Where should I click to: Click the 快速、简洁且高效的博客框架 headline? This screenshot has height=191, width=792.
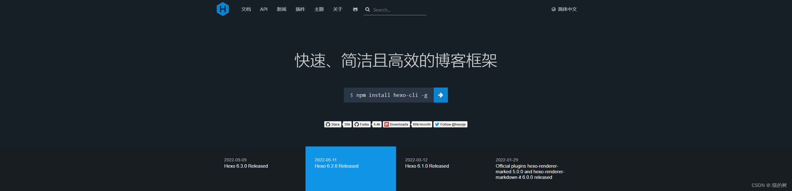click(396, 60)
